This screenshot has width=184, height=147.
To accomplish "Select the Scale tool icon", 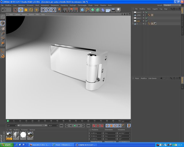I will (26, 10).
